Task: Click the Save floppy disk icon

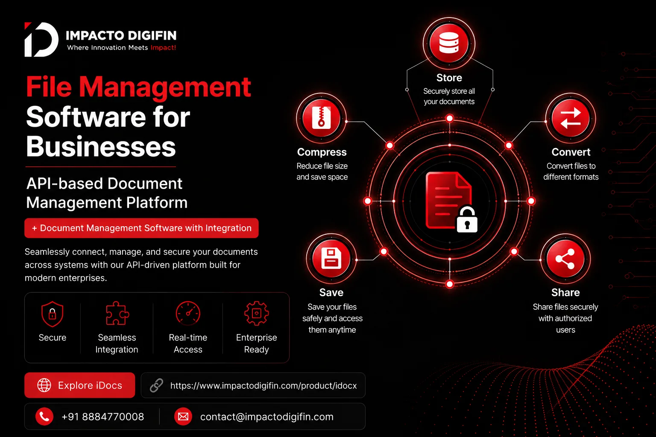Action: tap(331, 258)
